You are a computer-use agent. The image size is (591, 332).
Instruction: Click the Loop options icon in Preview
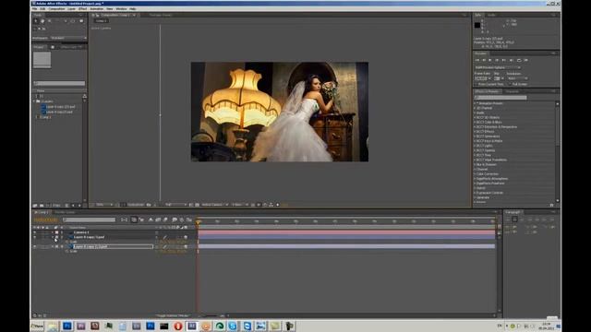click(x=519, y=60)
